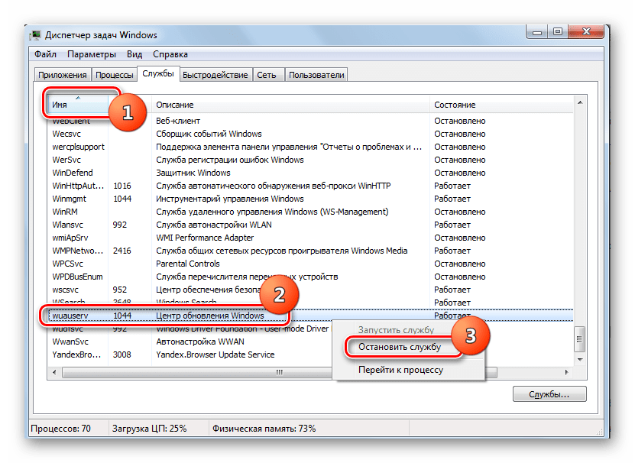Viewport: 635px width, 463px height.
Task: Click the Task Manager title bar icon
Action: click(x=36, y=35)
